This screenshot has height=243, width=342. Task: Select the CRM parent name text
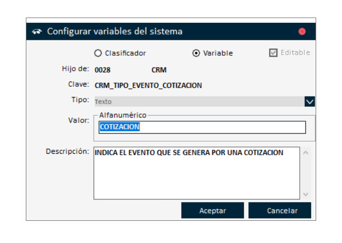tap(159, 70)
